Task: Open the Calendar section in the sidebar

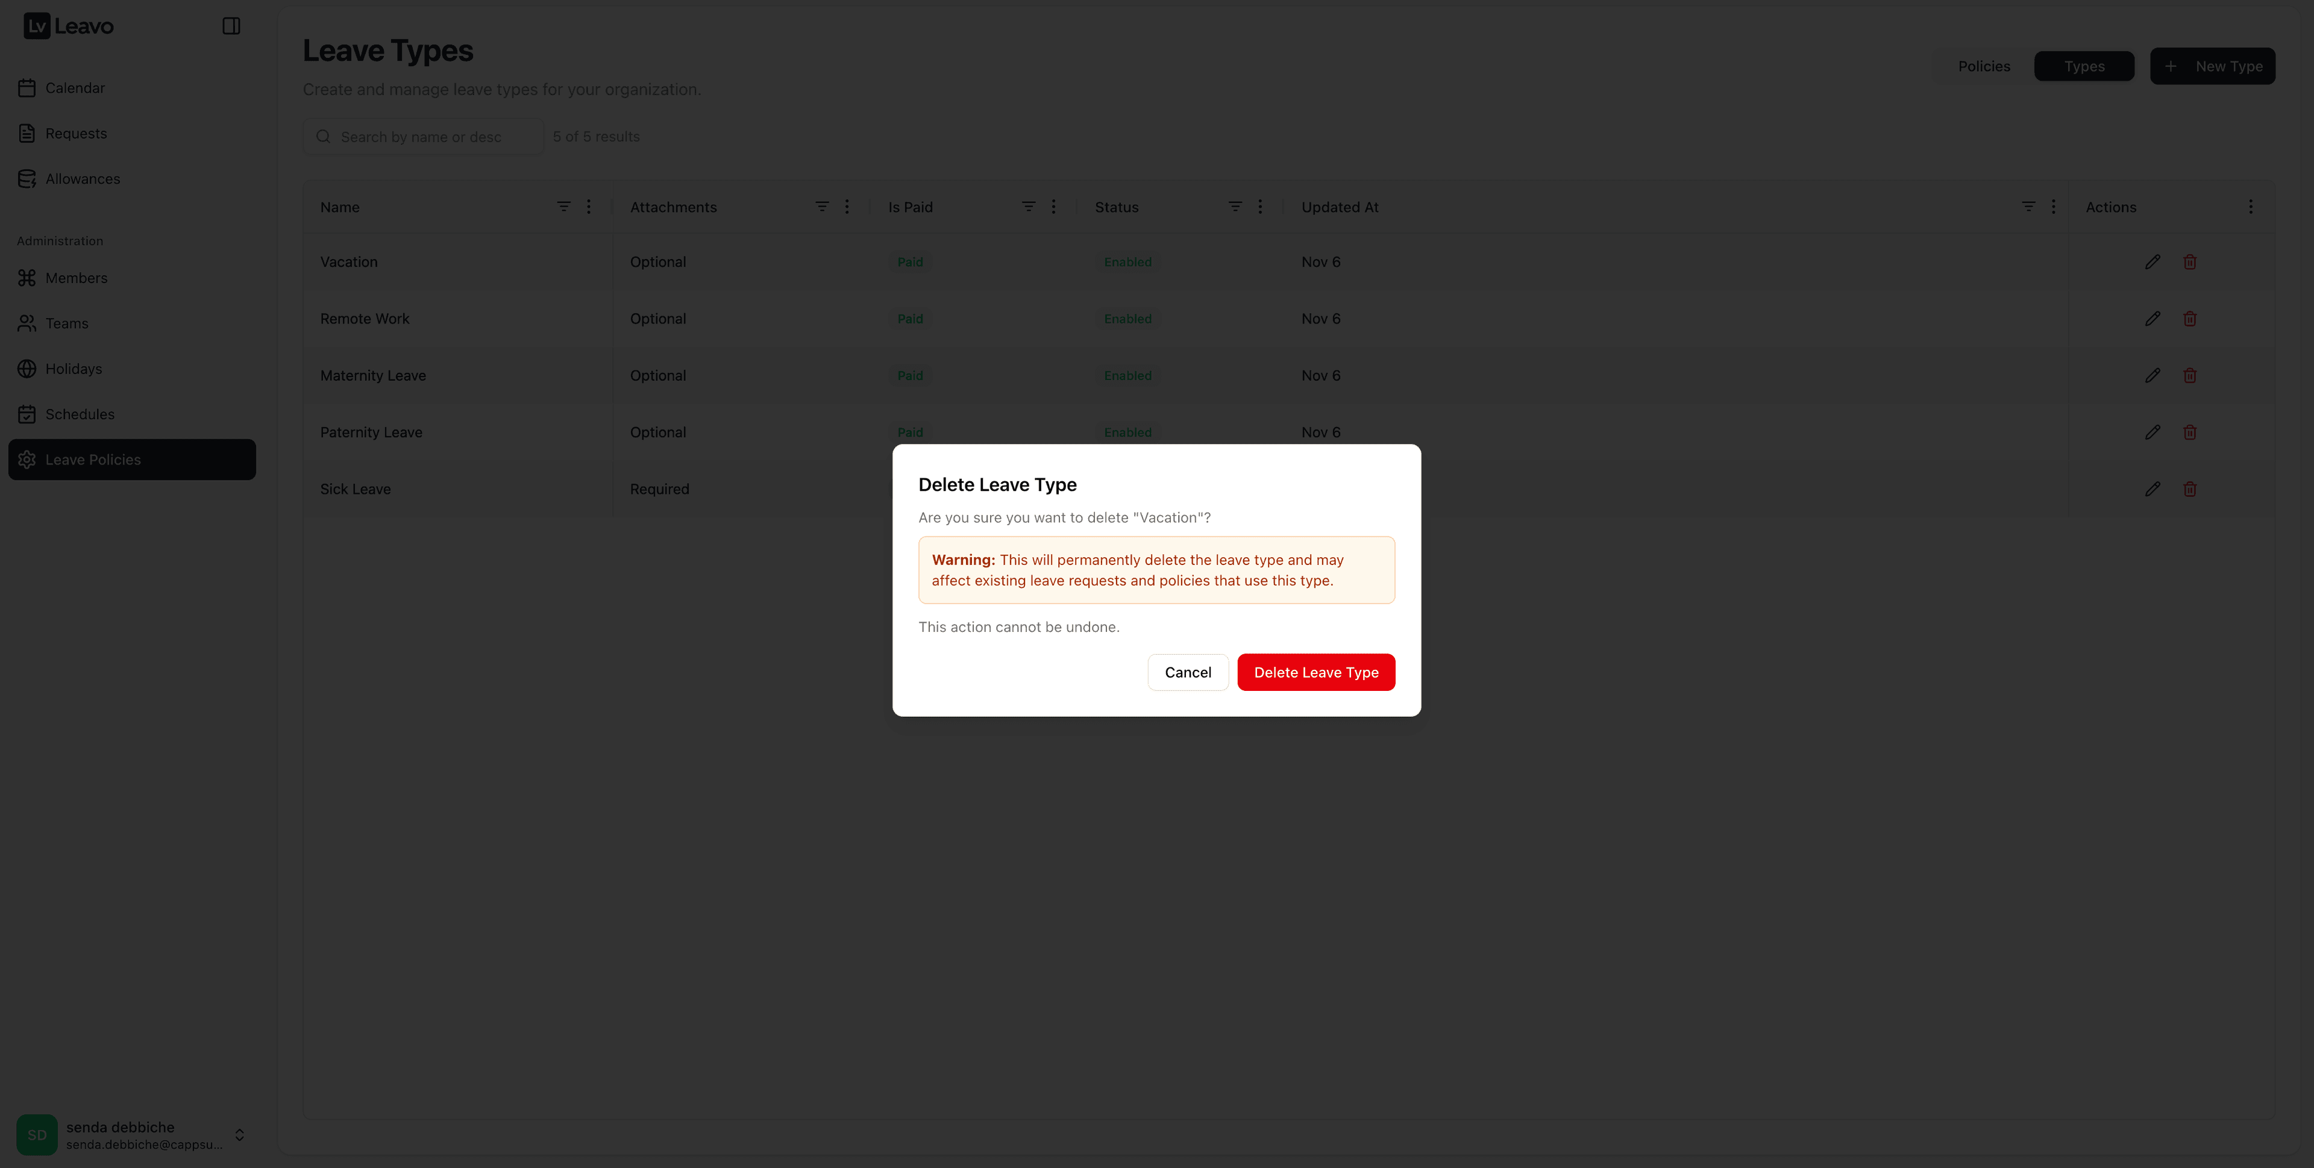Action: point(75,87)
